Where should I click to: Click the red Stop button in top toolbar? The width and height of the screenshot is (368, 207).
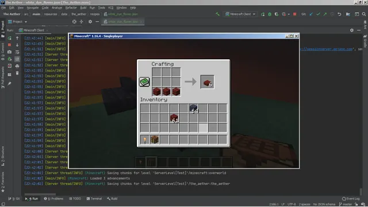pyautogui.click(x=295, y=14)
